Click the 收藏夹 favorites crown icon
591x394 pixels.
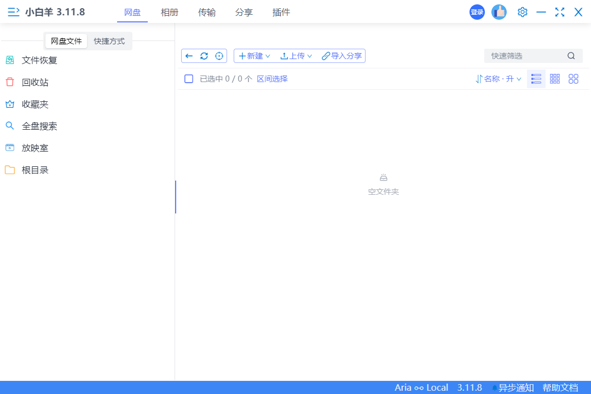point(10,104)
